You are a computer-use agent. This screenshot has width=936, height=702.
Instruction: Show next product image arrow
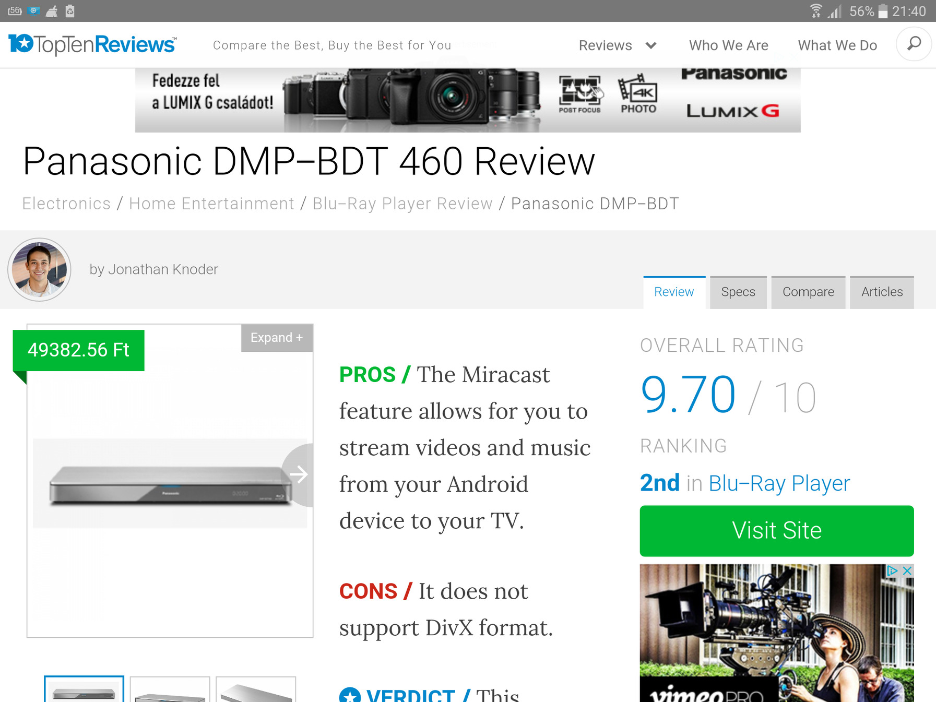pos(298,474)
